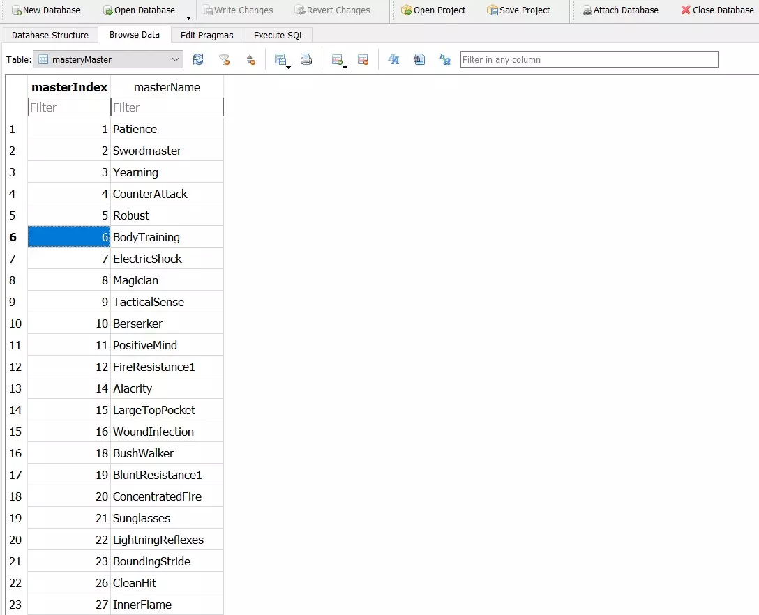Click Open Database
Screen dimensions: 759x615
point(139,10)
